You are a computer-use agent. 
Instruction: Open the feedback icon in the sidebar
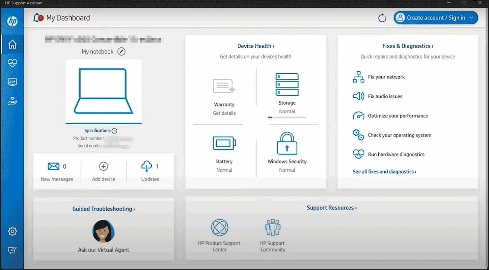point(12,250)
